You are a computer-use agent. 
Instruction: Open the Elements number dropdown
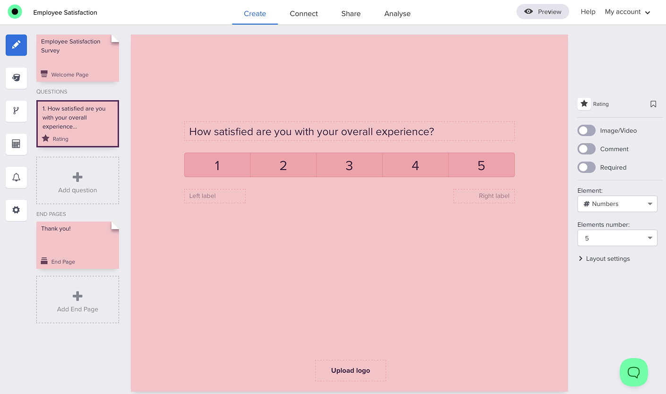(x=617, y=238)
